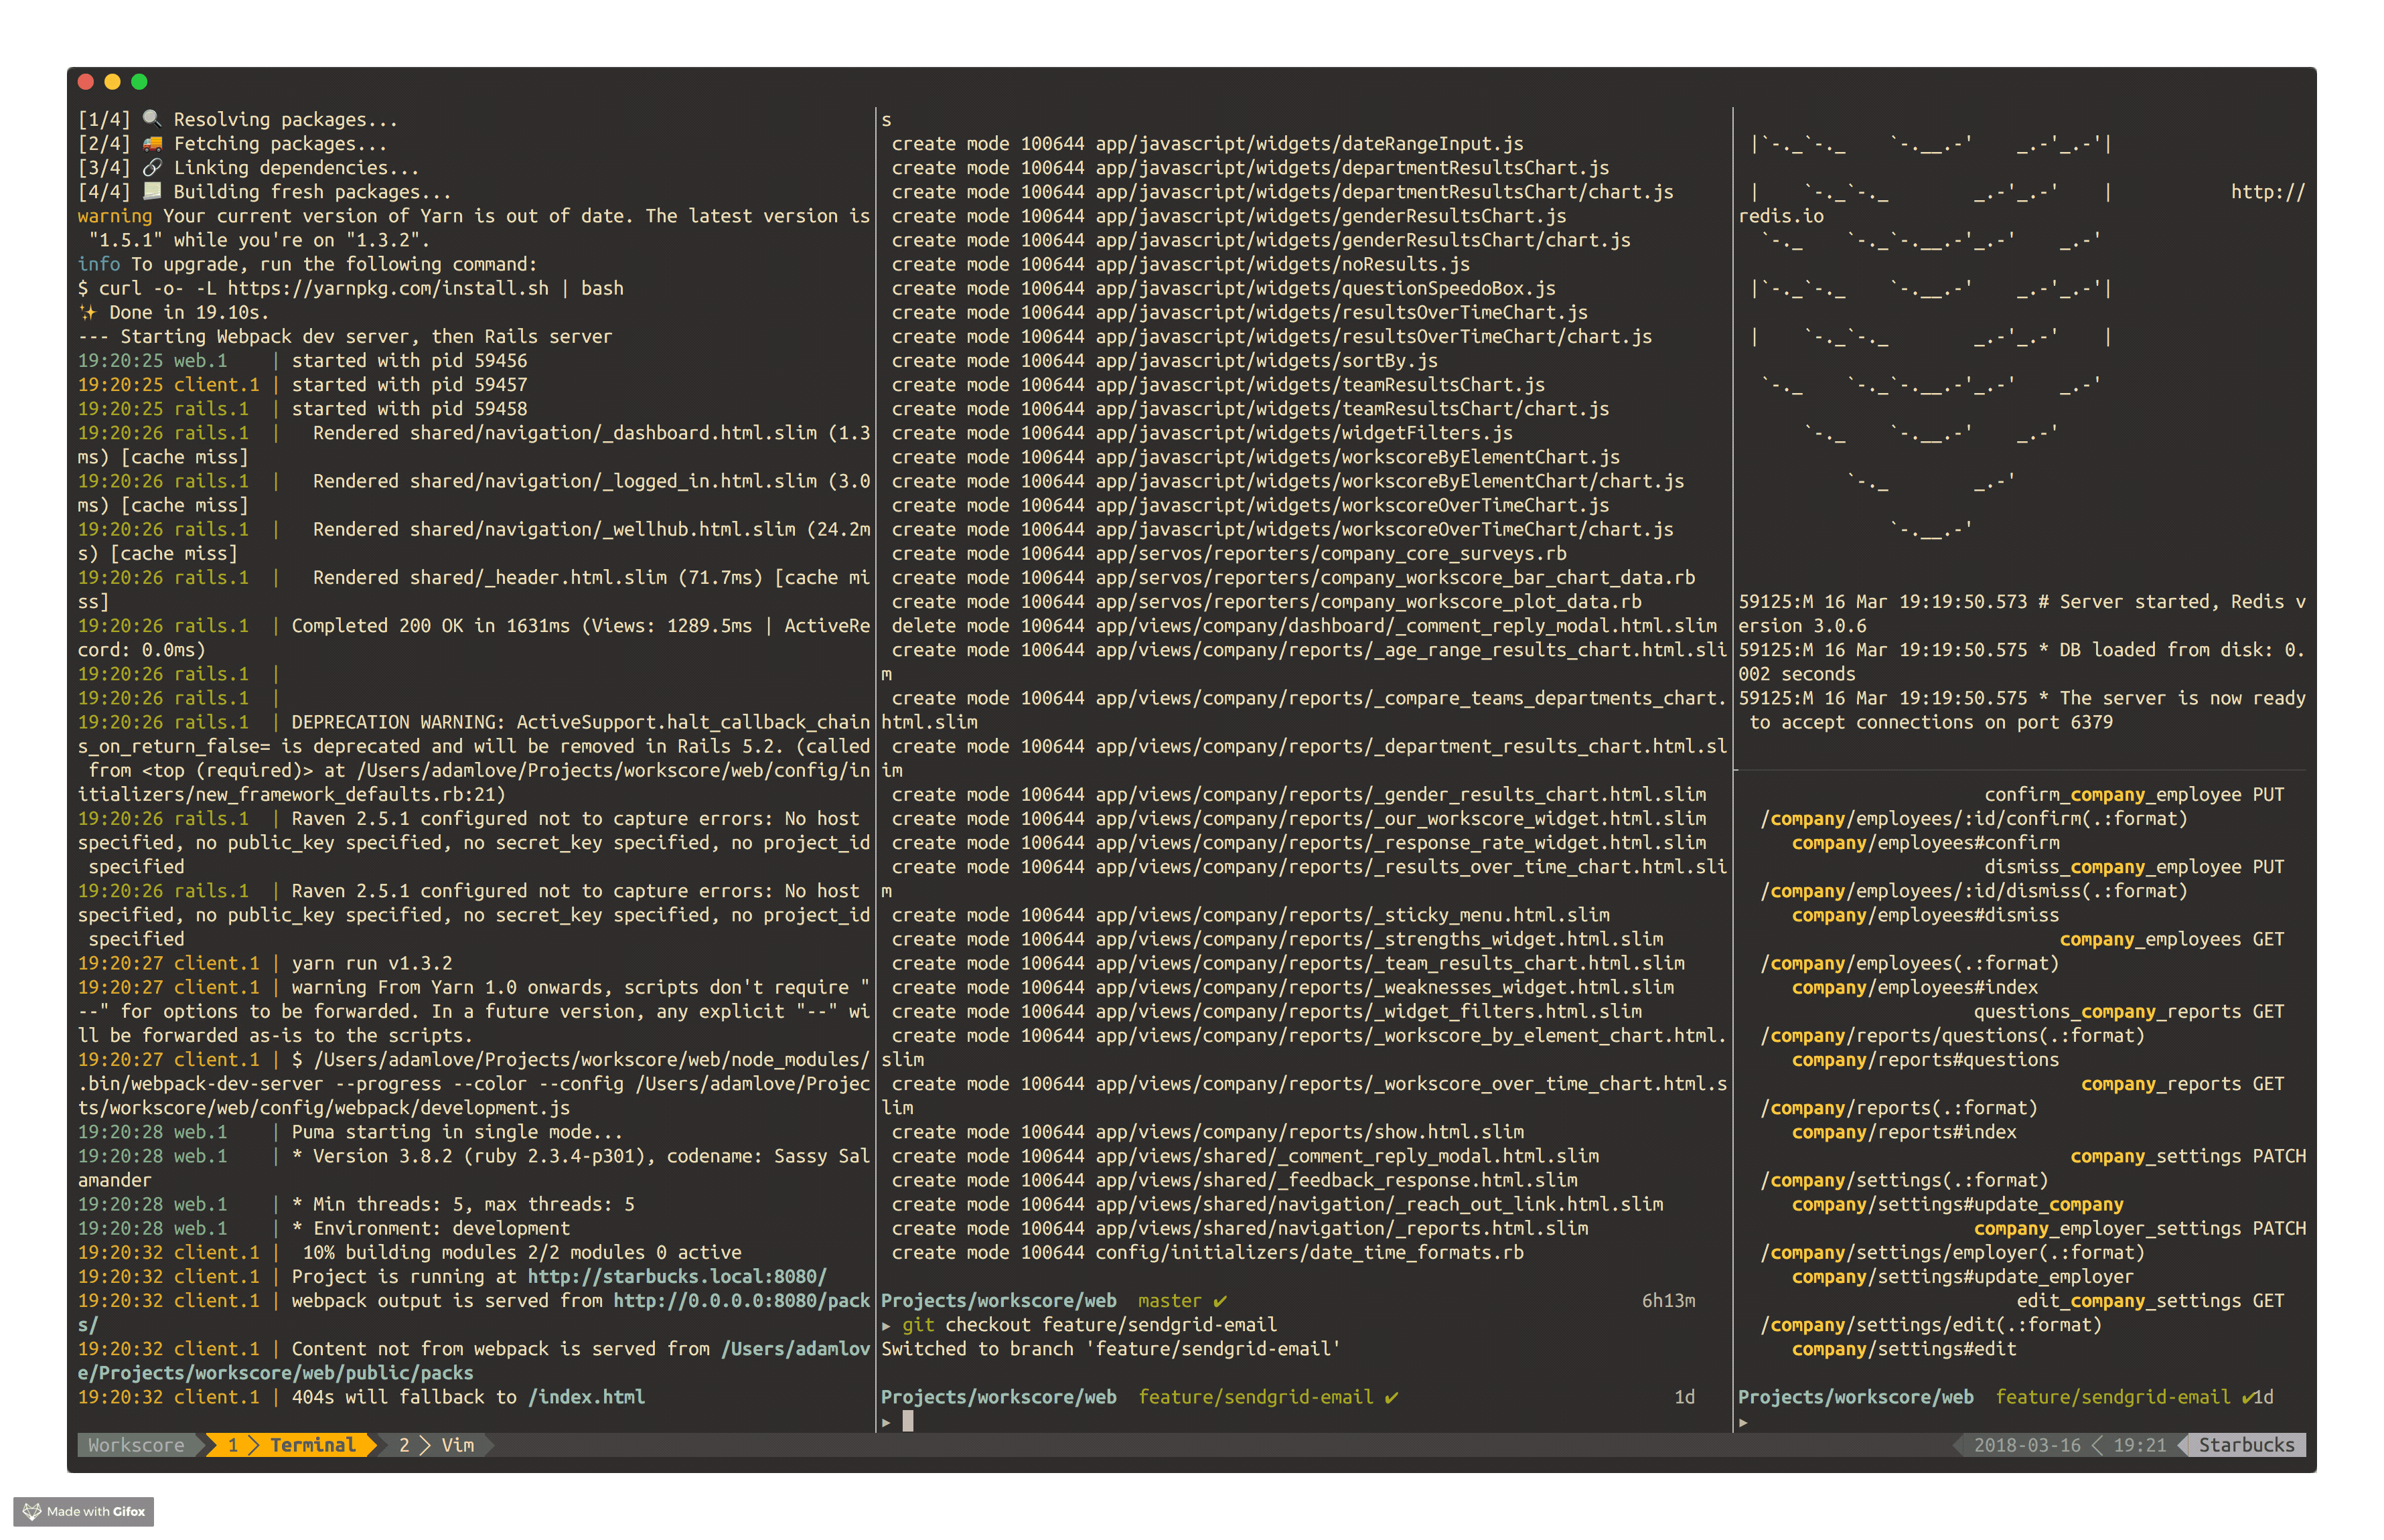The image size is (2384, 1540).
Task: Click the prompt arrow before git checkout command
Action: tap(887, 1325)
